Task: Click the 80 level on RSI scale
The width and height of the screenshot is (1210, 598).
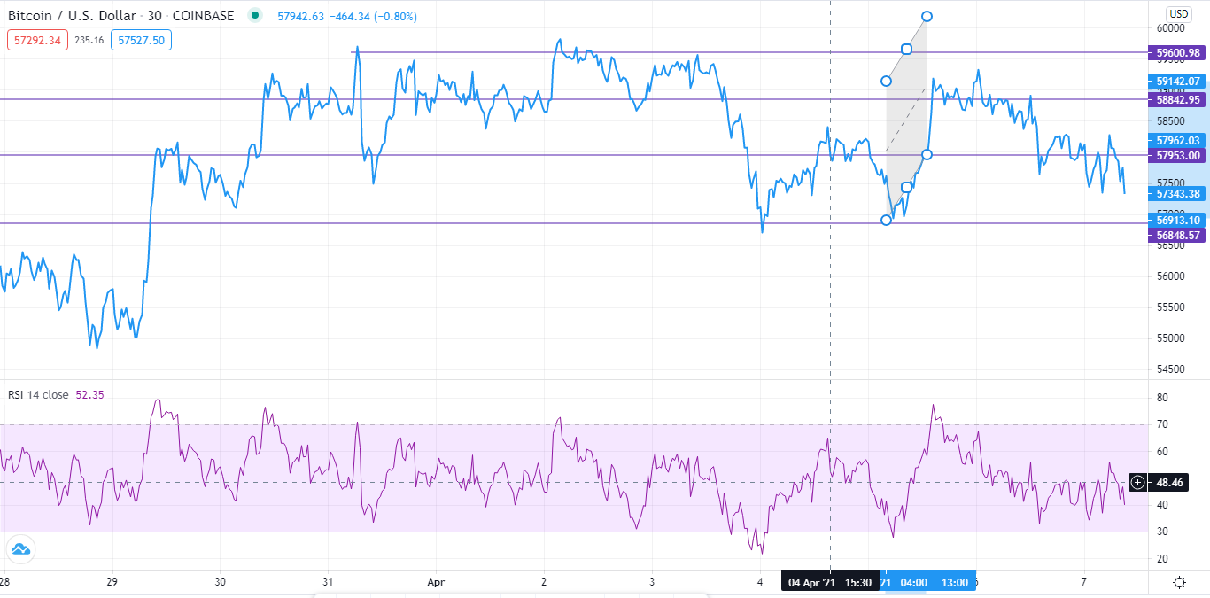Action: (x=1162, y=398)
